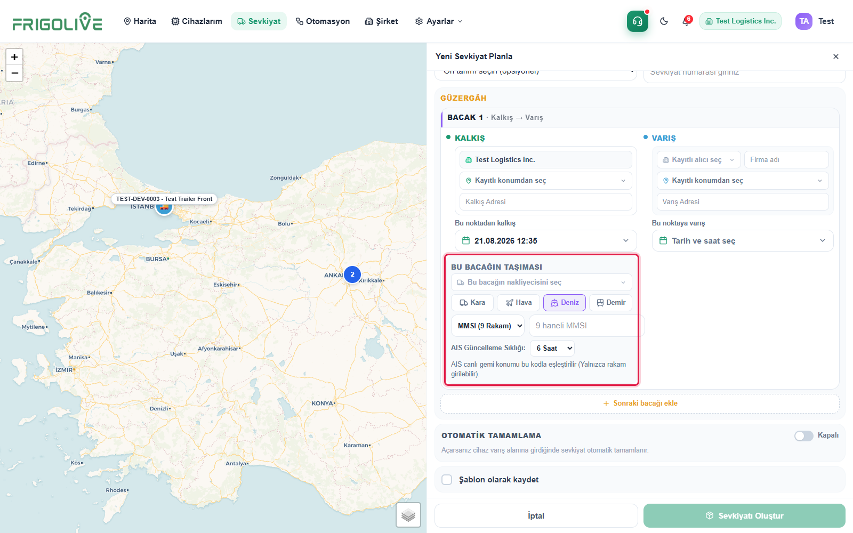This screenshot has height=533, width=853.
Task: Click the BACAK 1 leg header
Action: click(x=640, y=118)
